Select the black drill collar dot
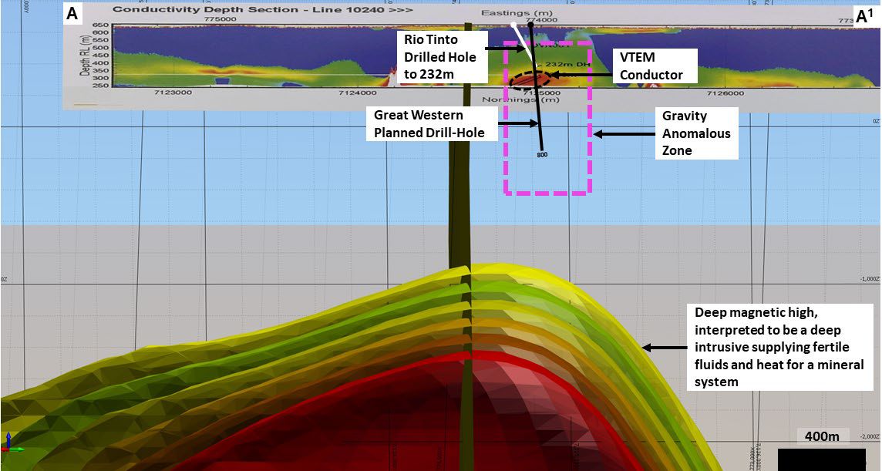This screenshot has width=882, height=471. (531, 25)
